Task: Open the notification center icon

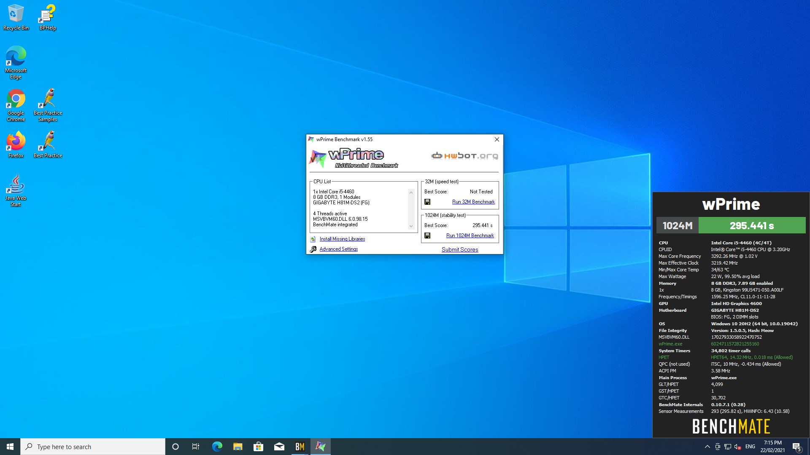Action: coord(797,447)
